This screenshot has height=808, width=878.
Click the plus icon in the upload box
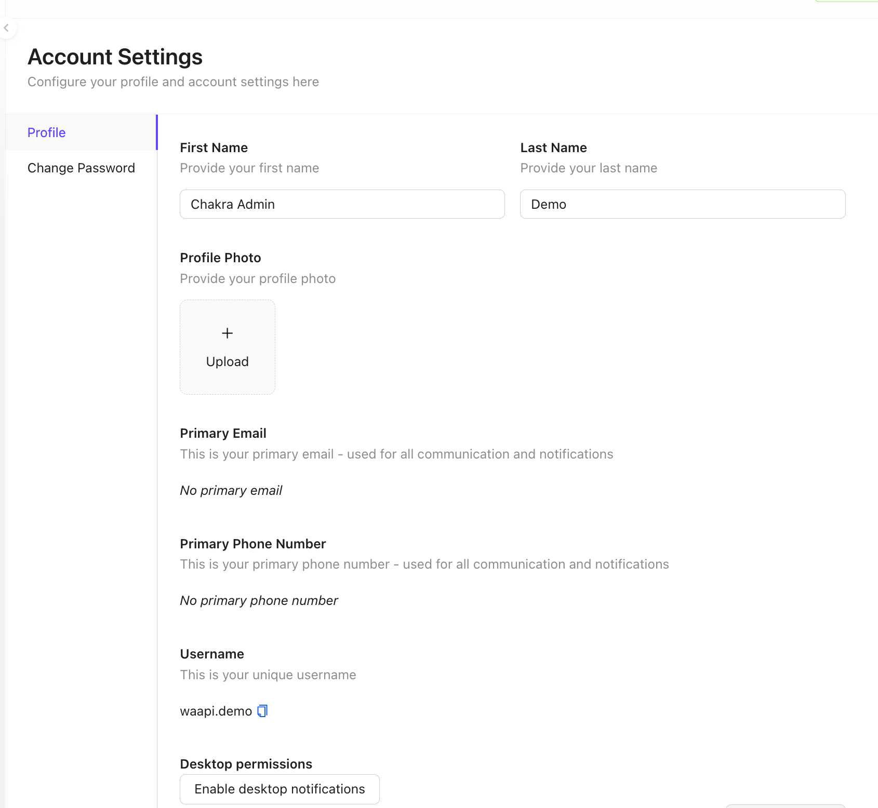click(x=227, y=333)
